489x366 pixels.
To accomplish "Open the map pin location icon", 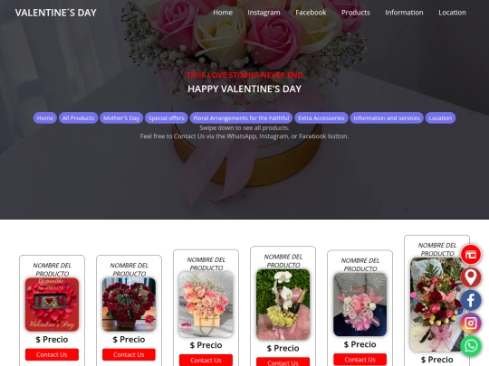I will [471, 277].
